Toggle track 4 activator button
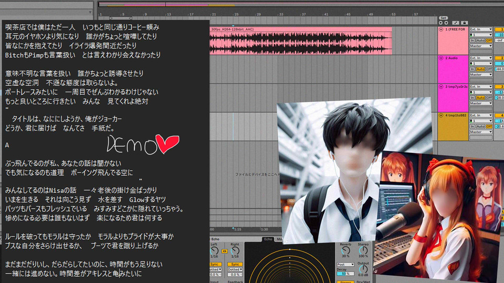Image resolution: width=504 pixels, height=283 pixels. pos(499,115)
